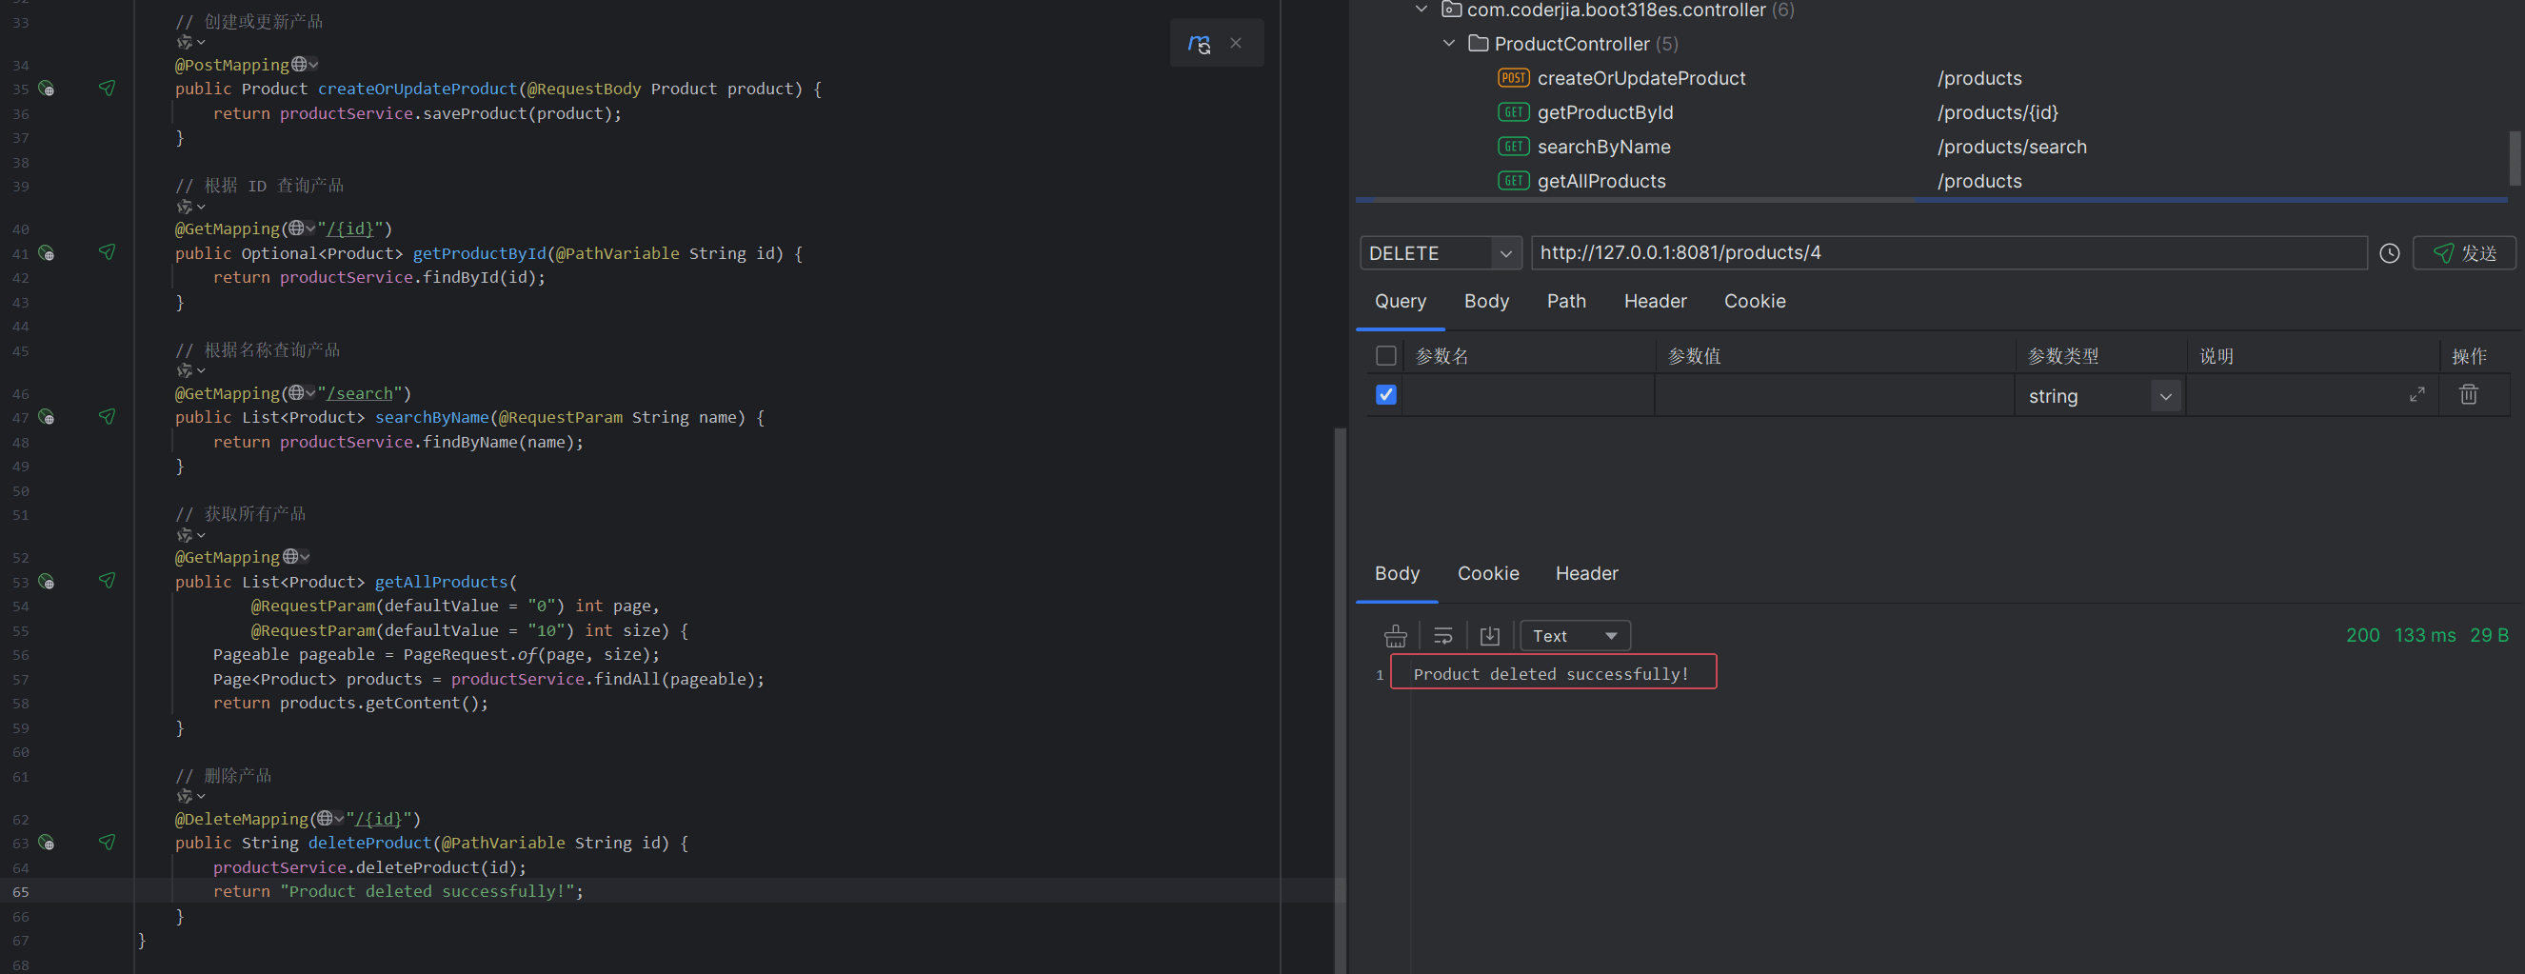Open the request history clock icon
2525x974 pixels.
pyautogui.click(x=2389, y=254)
